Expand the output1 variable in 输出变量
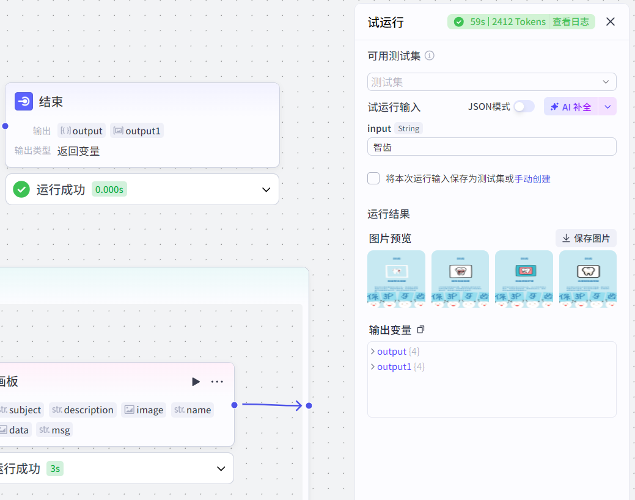This screenshot has width=635, height=500. [x=373, y=366]
